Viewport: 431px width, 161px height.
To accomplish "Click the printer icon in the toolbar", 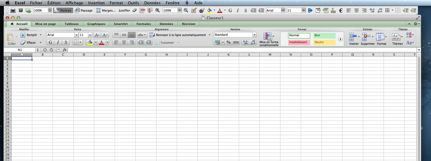I will 13,10.
